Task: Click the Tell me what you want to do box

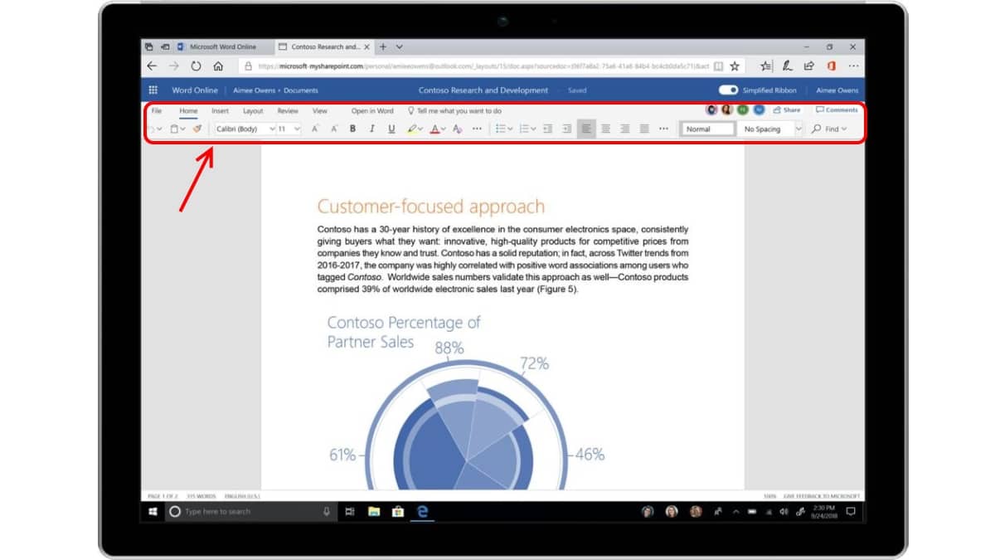Action: pos(454,110)
